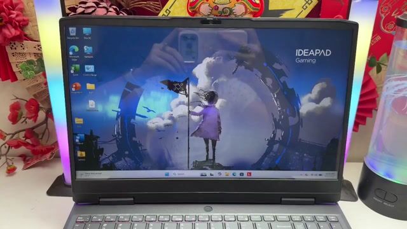Select the PowerPoint shortcut on desktop
Screen dimensions: 407x229
(x=76, y=88)
